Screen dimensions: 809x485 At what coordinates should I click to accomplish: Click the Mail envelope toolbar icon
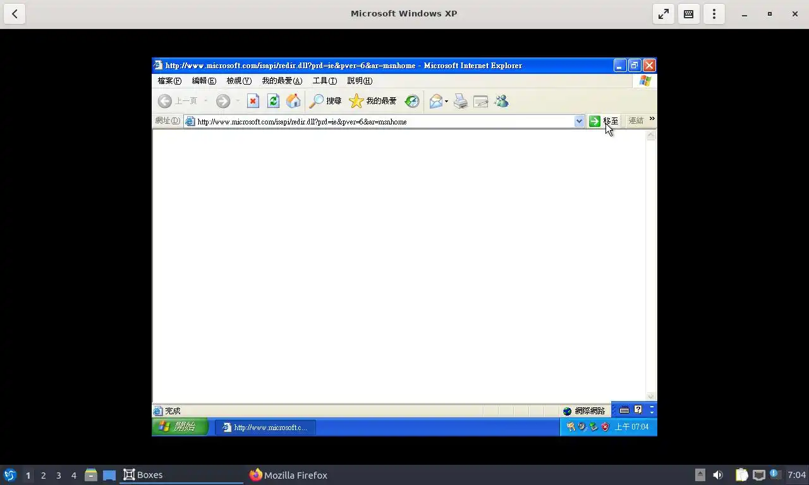pos(436,101)
